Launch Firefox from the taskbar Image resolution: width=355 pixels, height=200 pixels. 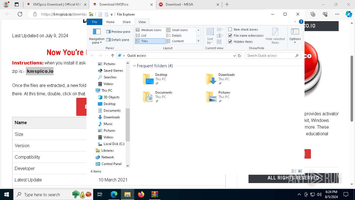141,194
